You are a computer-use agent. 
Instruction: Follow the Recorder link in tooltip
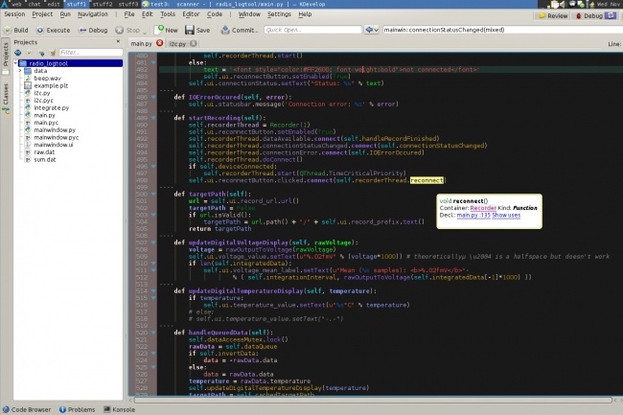tap(483, 208)
